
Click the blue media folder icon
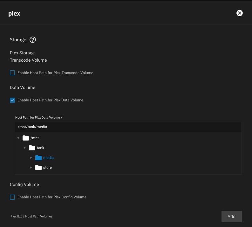tap(38, 158)
